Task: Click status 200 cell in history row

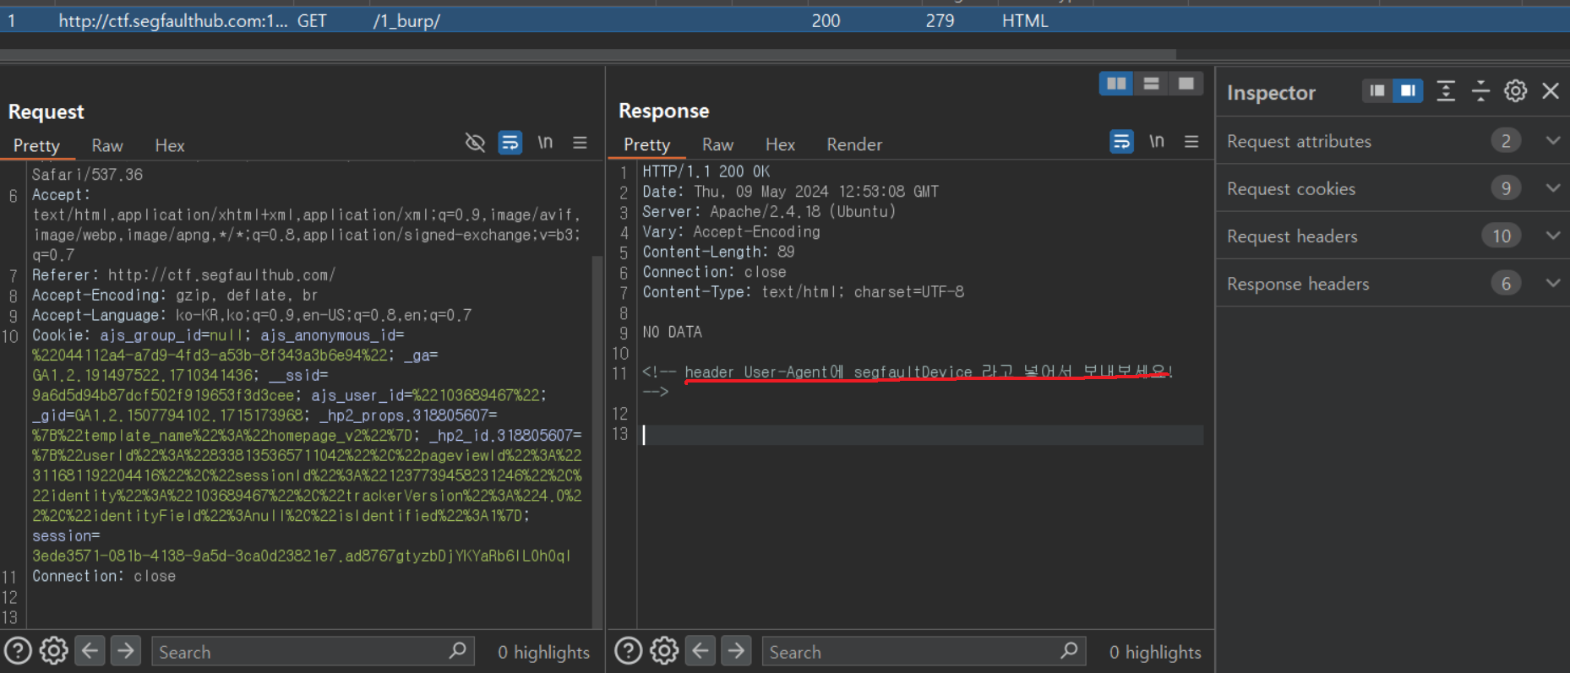Action: pyautogui.click(x=826, y=20)
